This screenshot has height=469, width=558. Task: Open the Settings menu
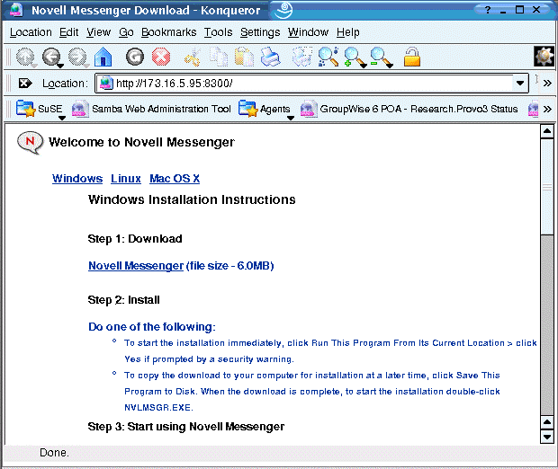point(260,32)
